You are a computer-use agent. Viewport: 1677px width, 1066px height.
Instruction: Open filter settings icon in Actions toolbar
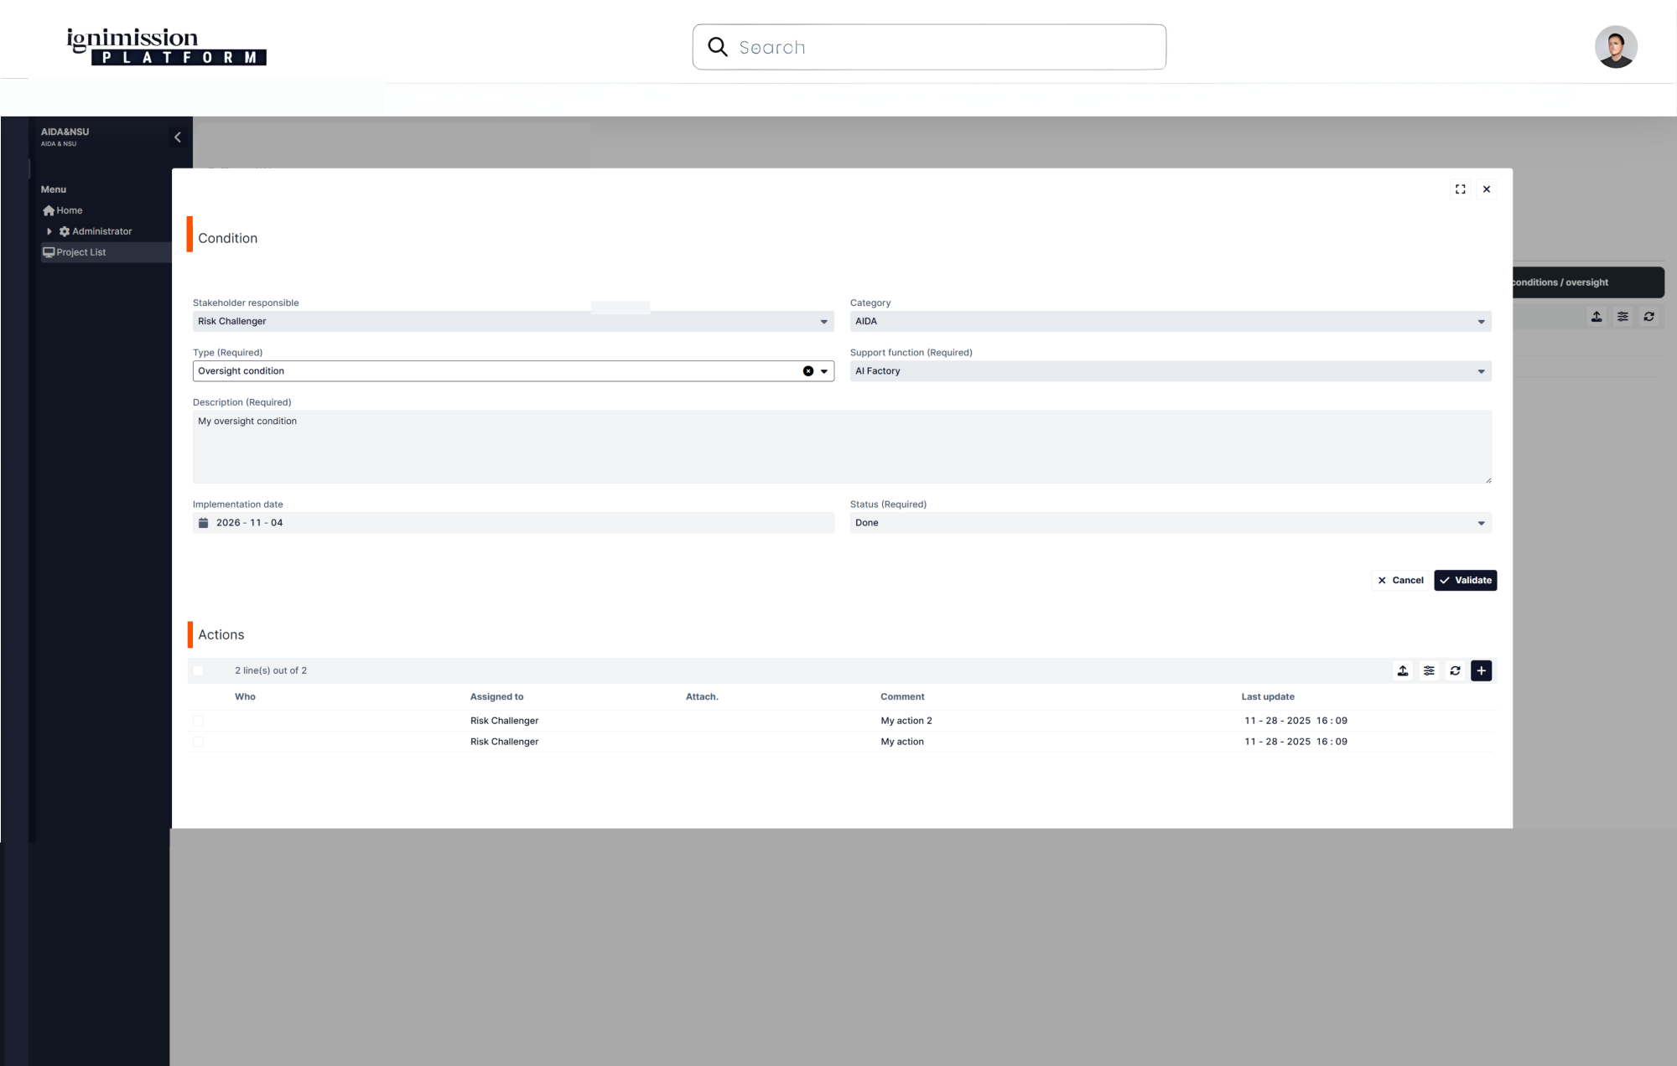point(1429,670)
